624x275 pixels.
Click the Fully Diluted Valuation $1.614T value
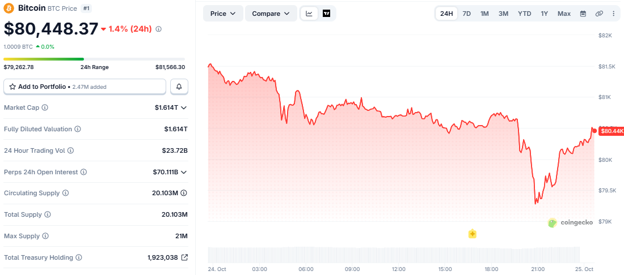(x=175, y=129)
